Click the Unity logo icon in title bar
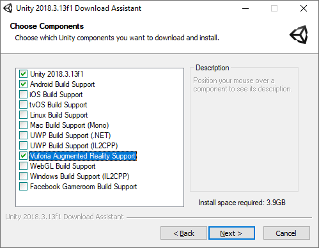The height and width of the screenshot is (248, 319). pos(8,8)
